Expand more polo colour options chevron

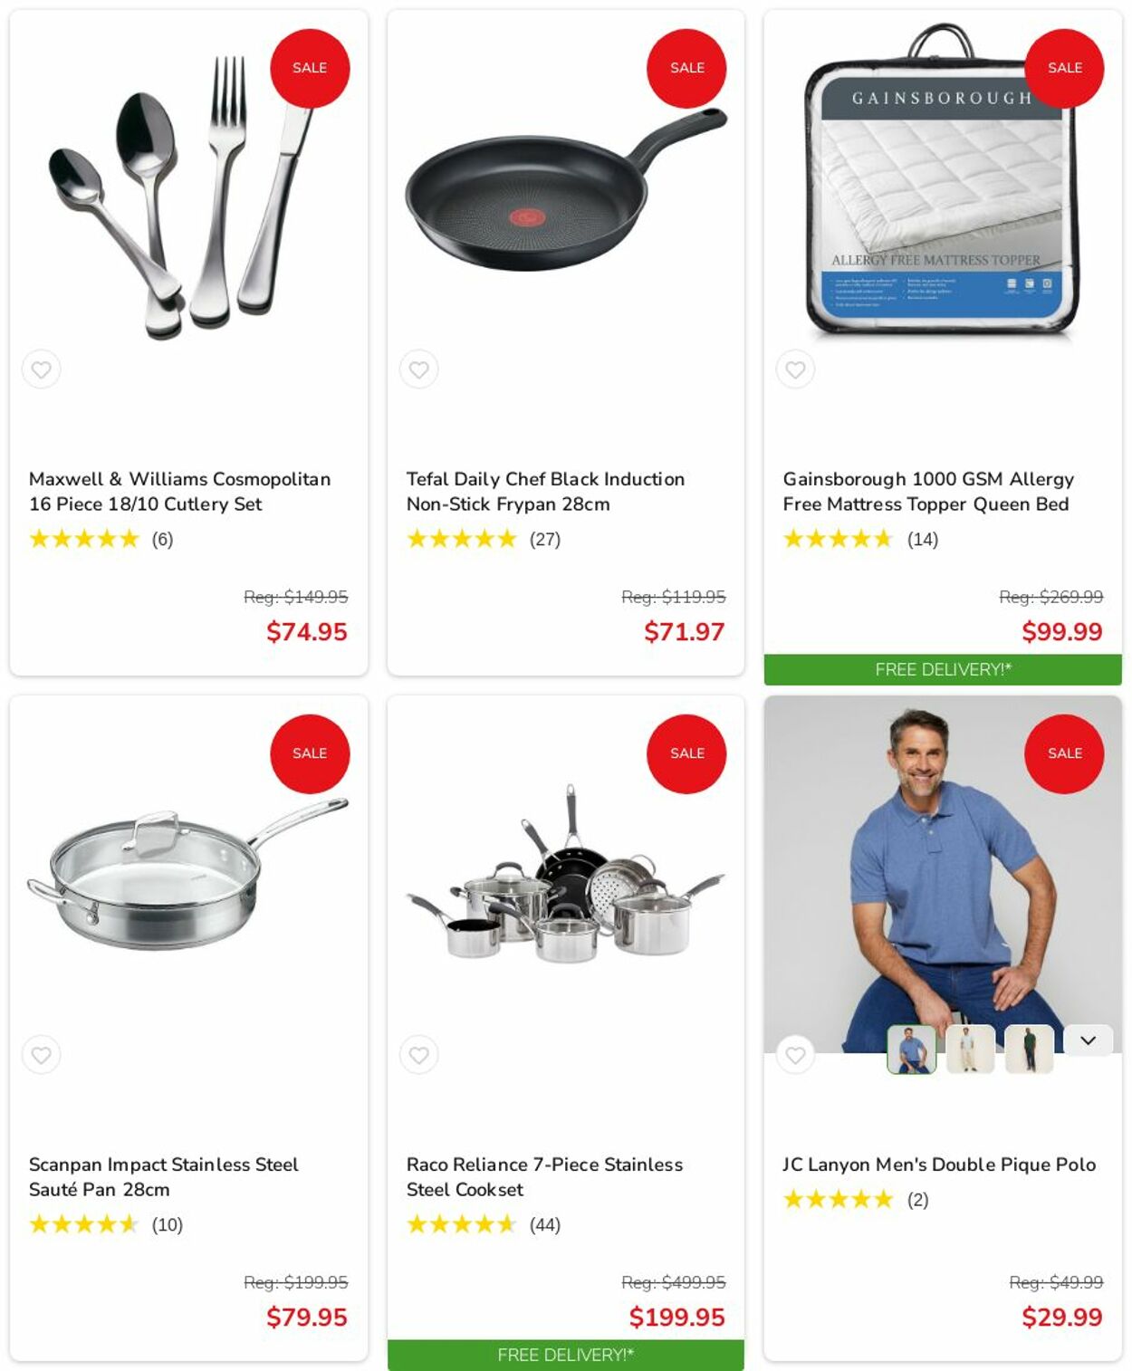coord(1088,1040)
